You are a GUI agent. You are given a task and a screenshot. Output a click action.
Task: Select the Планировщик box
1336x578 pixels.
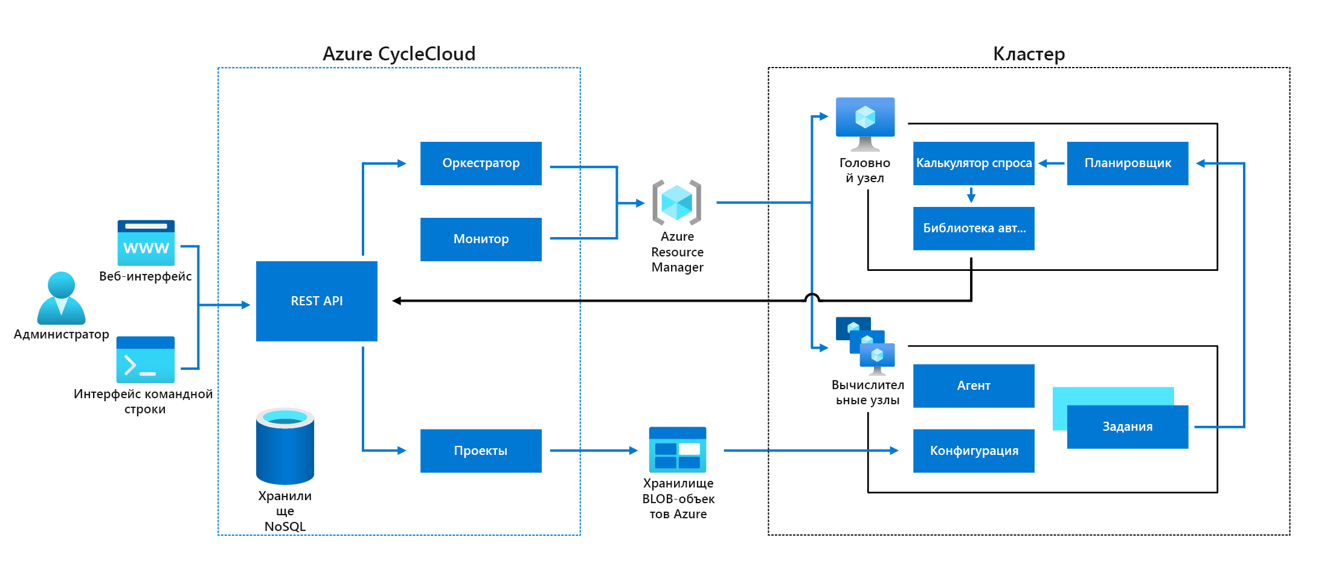pos(1128,164)
